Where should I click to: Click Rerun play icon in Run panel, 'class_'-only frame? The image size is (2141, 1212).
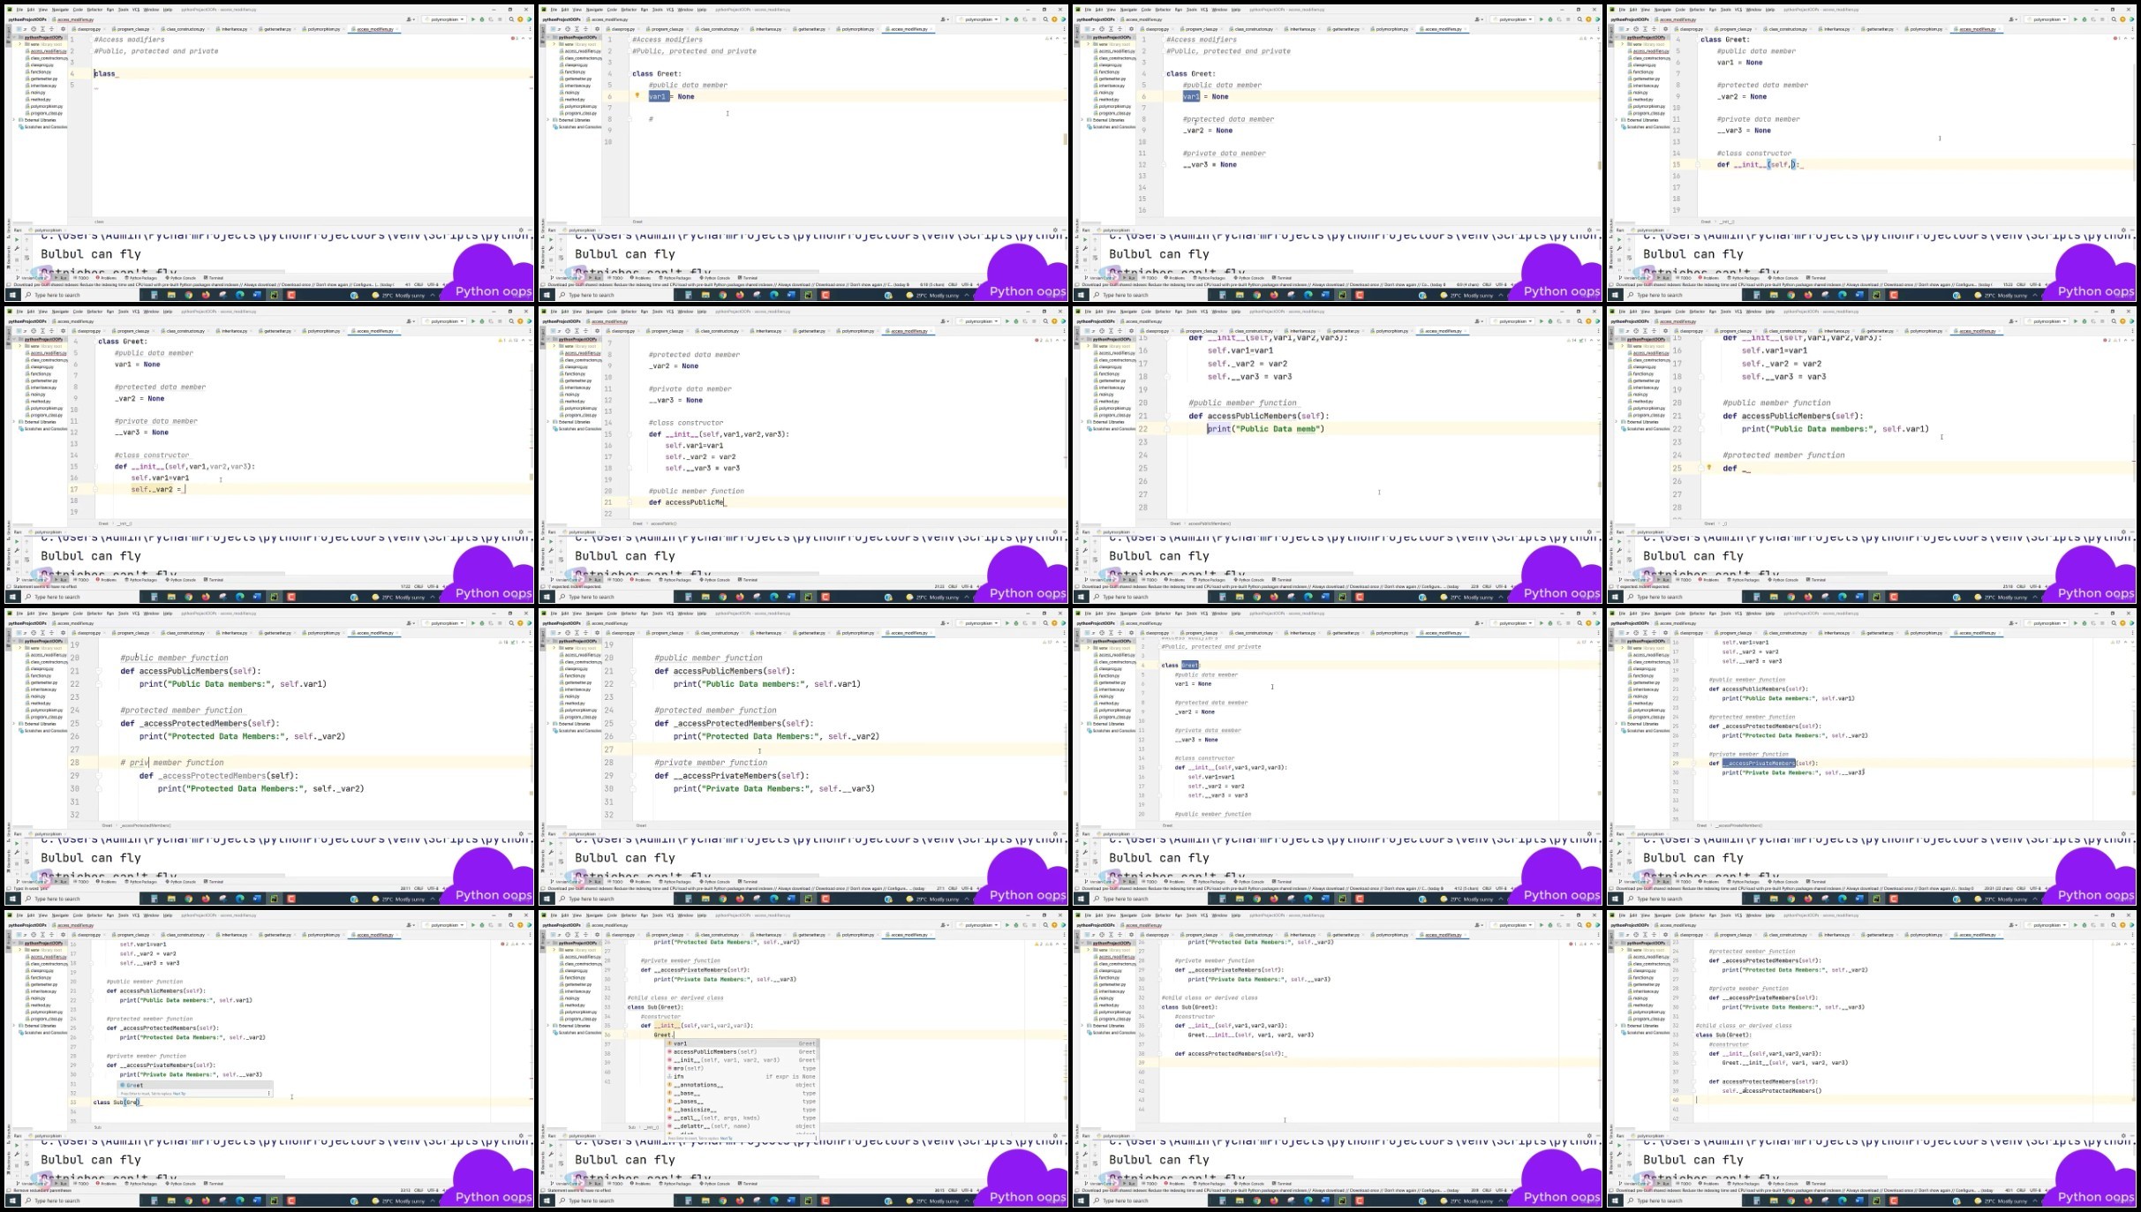click(x=17, y=239)
